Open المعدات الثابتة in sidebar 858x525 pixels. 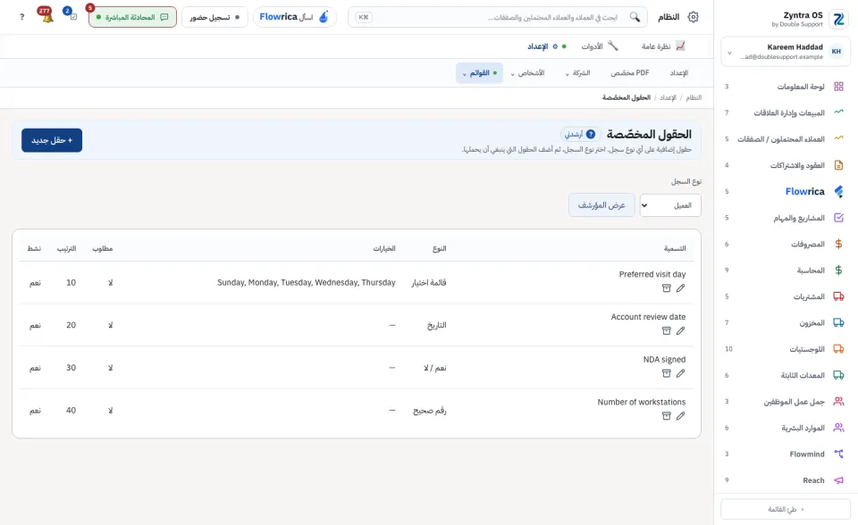pos(785,375)
